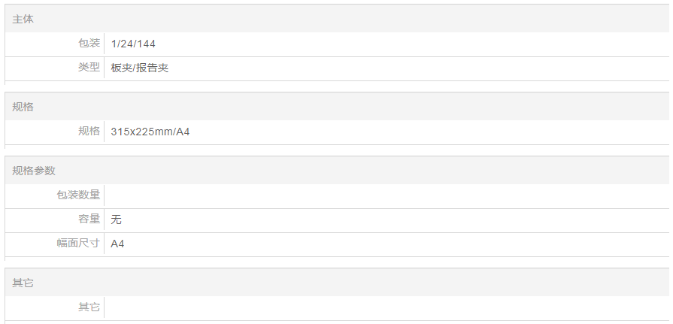Click the 主体 section header
Viewport: 673px width, 324px height.
pyautogui.click(x=23, y=19)
